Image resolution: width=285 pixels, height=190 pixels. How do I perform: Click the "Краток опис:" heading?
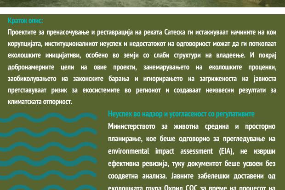pyautogui.click(x=26, y=21)
